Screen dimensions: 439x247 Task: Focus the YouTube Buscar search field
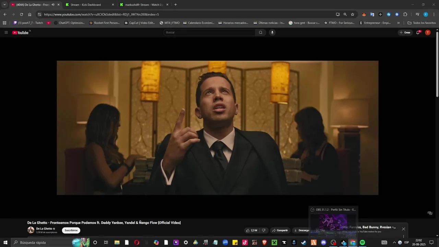click(209, 33)
